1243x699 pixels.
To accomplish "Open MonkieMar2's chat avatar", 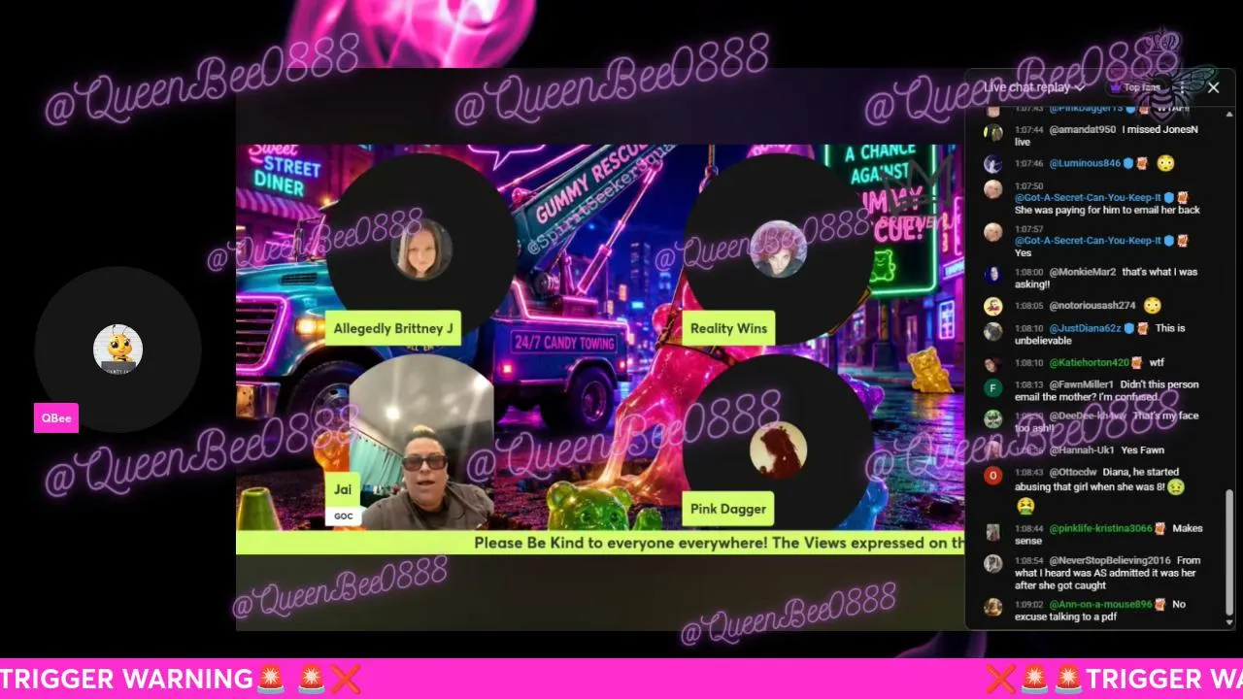I will click(992, 275).
